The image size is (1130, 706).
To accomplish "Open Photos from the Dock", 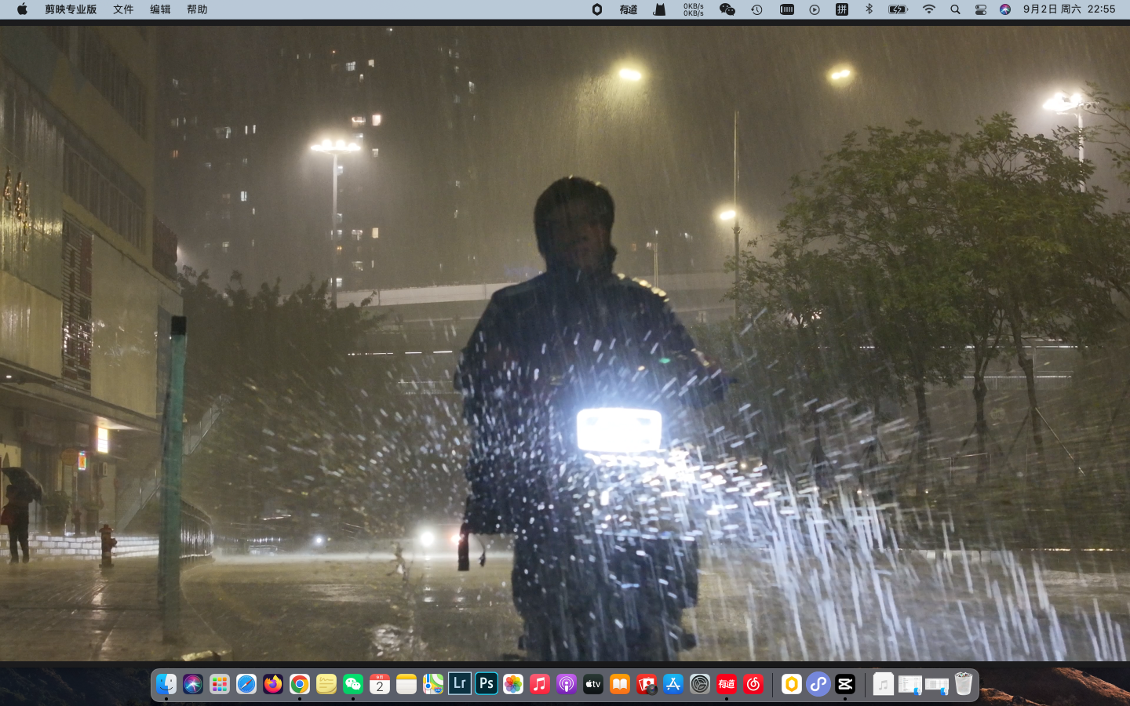I will [x=513, y=684].
